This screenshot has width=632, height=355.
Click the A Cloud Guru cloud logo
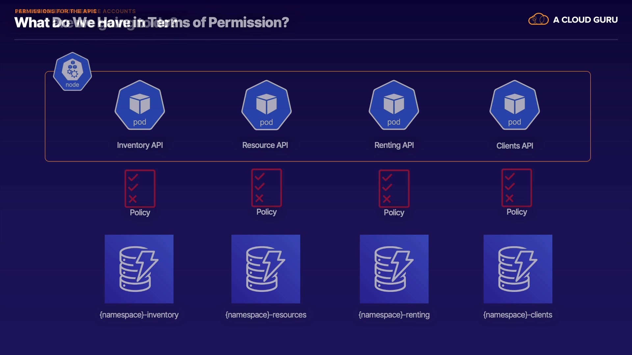point(538,19)
